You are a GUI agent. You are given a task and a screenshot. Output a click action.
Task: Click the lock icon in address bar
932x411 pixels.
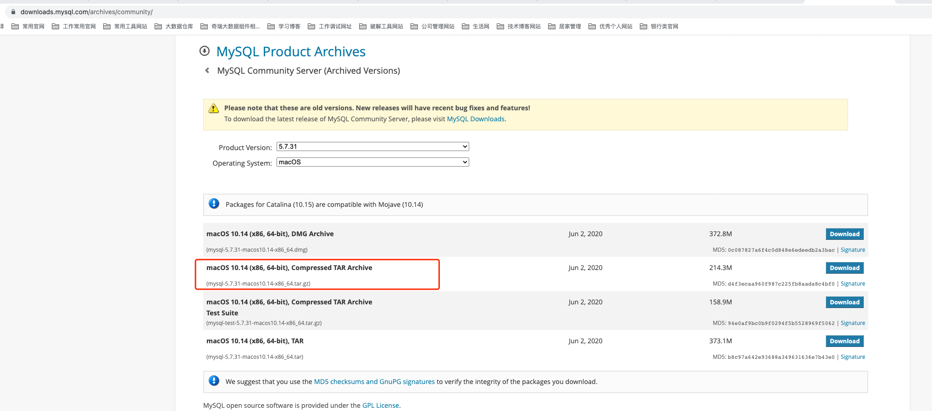tap(13, 12)
